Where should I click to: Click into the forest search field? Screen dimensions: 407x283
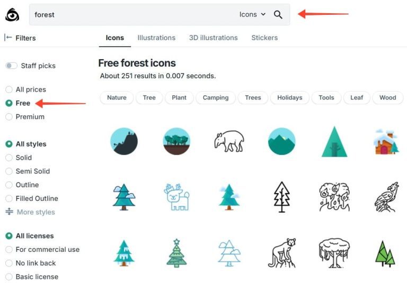point(132,15)
